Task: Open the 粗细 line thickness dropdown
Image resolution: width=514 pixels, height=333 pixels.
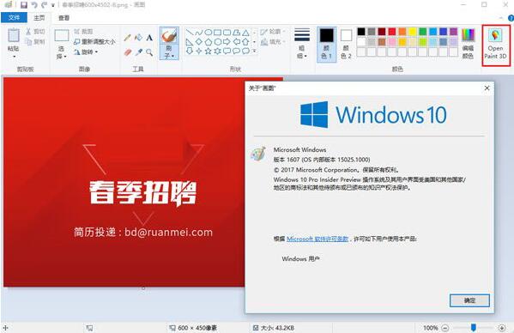Action: tap(302, 44)
